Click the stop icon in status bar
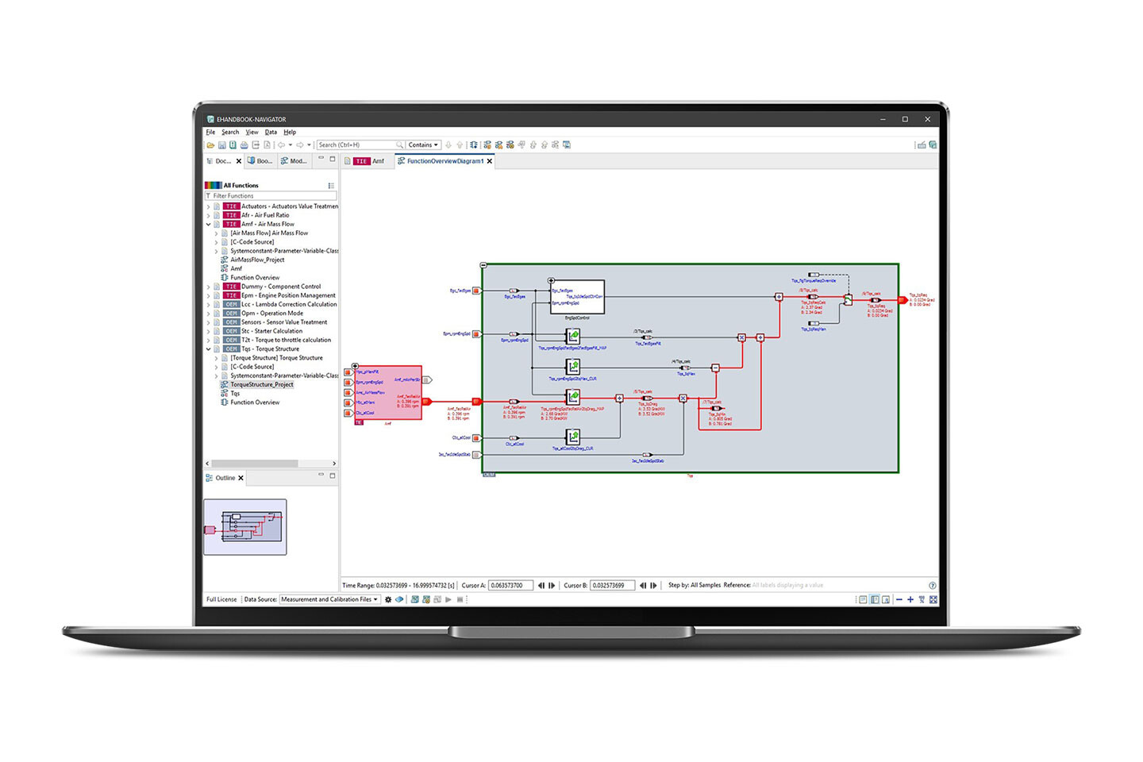 pyautogui.click(x=460, y=599)
